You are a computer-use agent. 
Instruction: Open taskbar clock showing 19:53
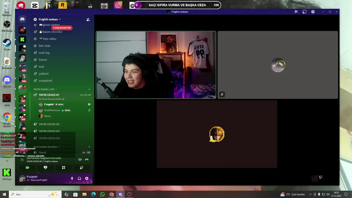point(336,194)
